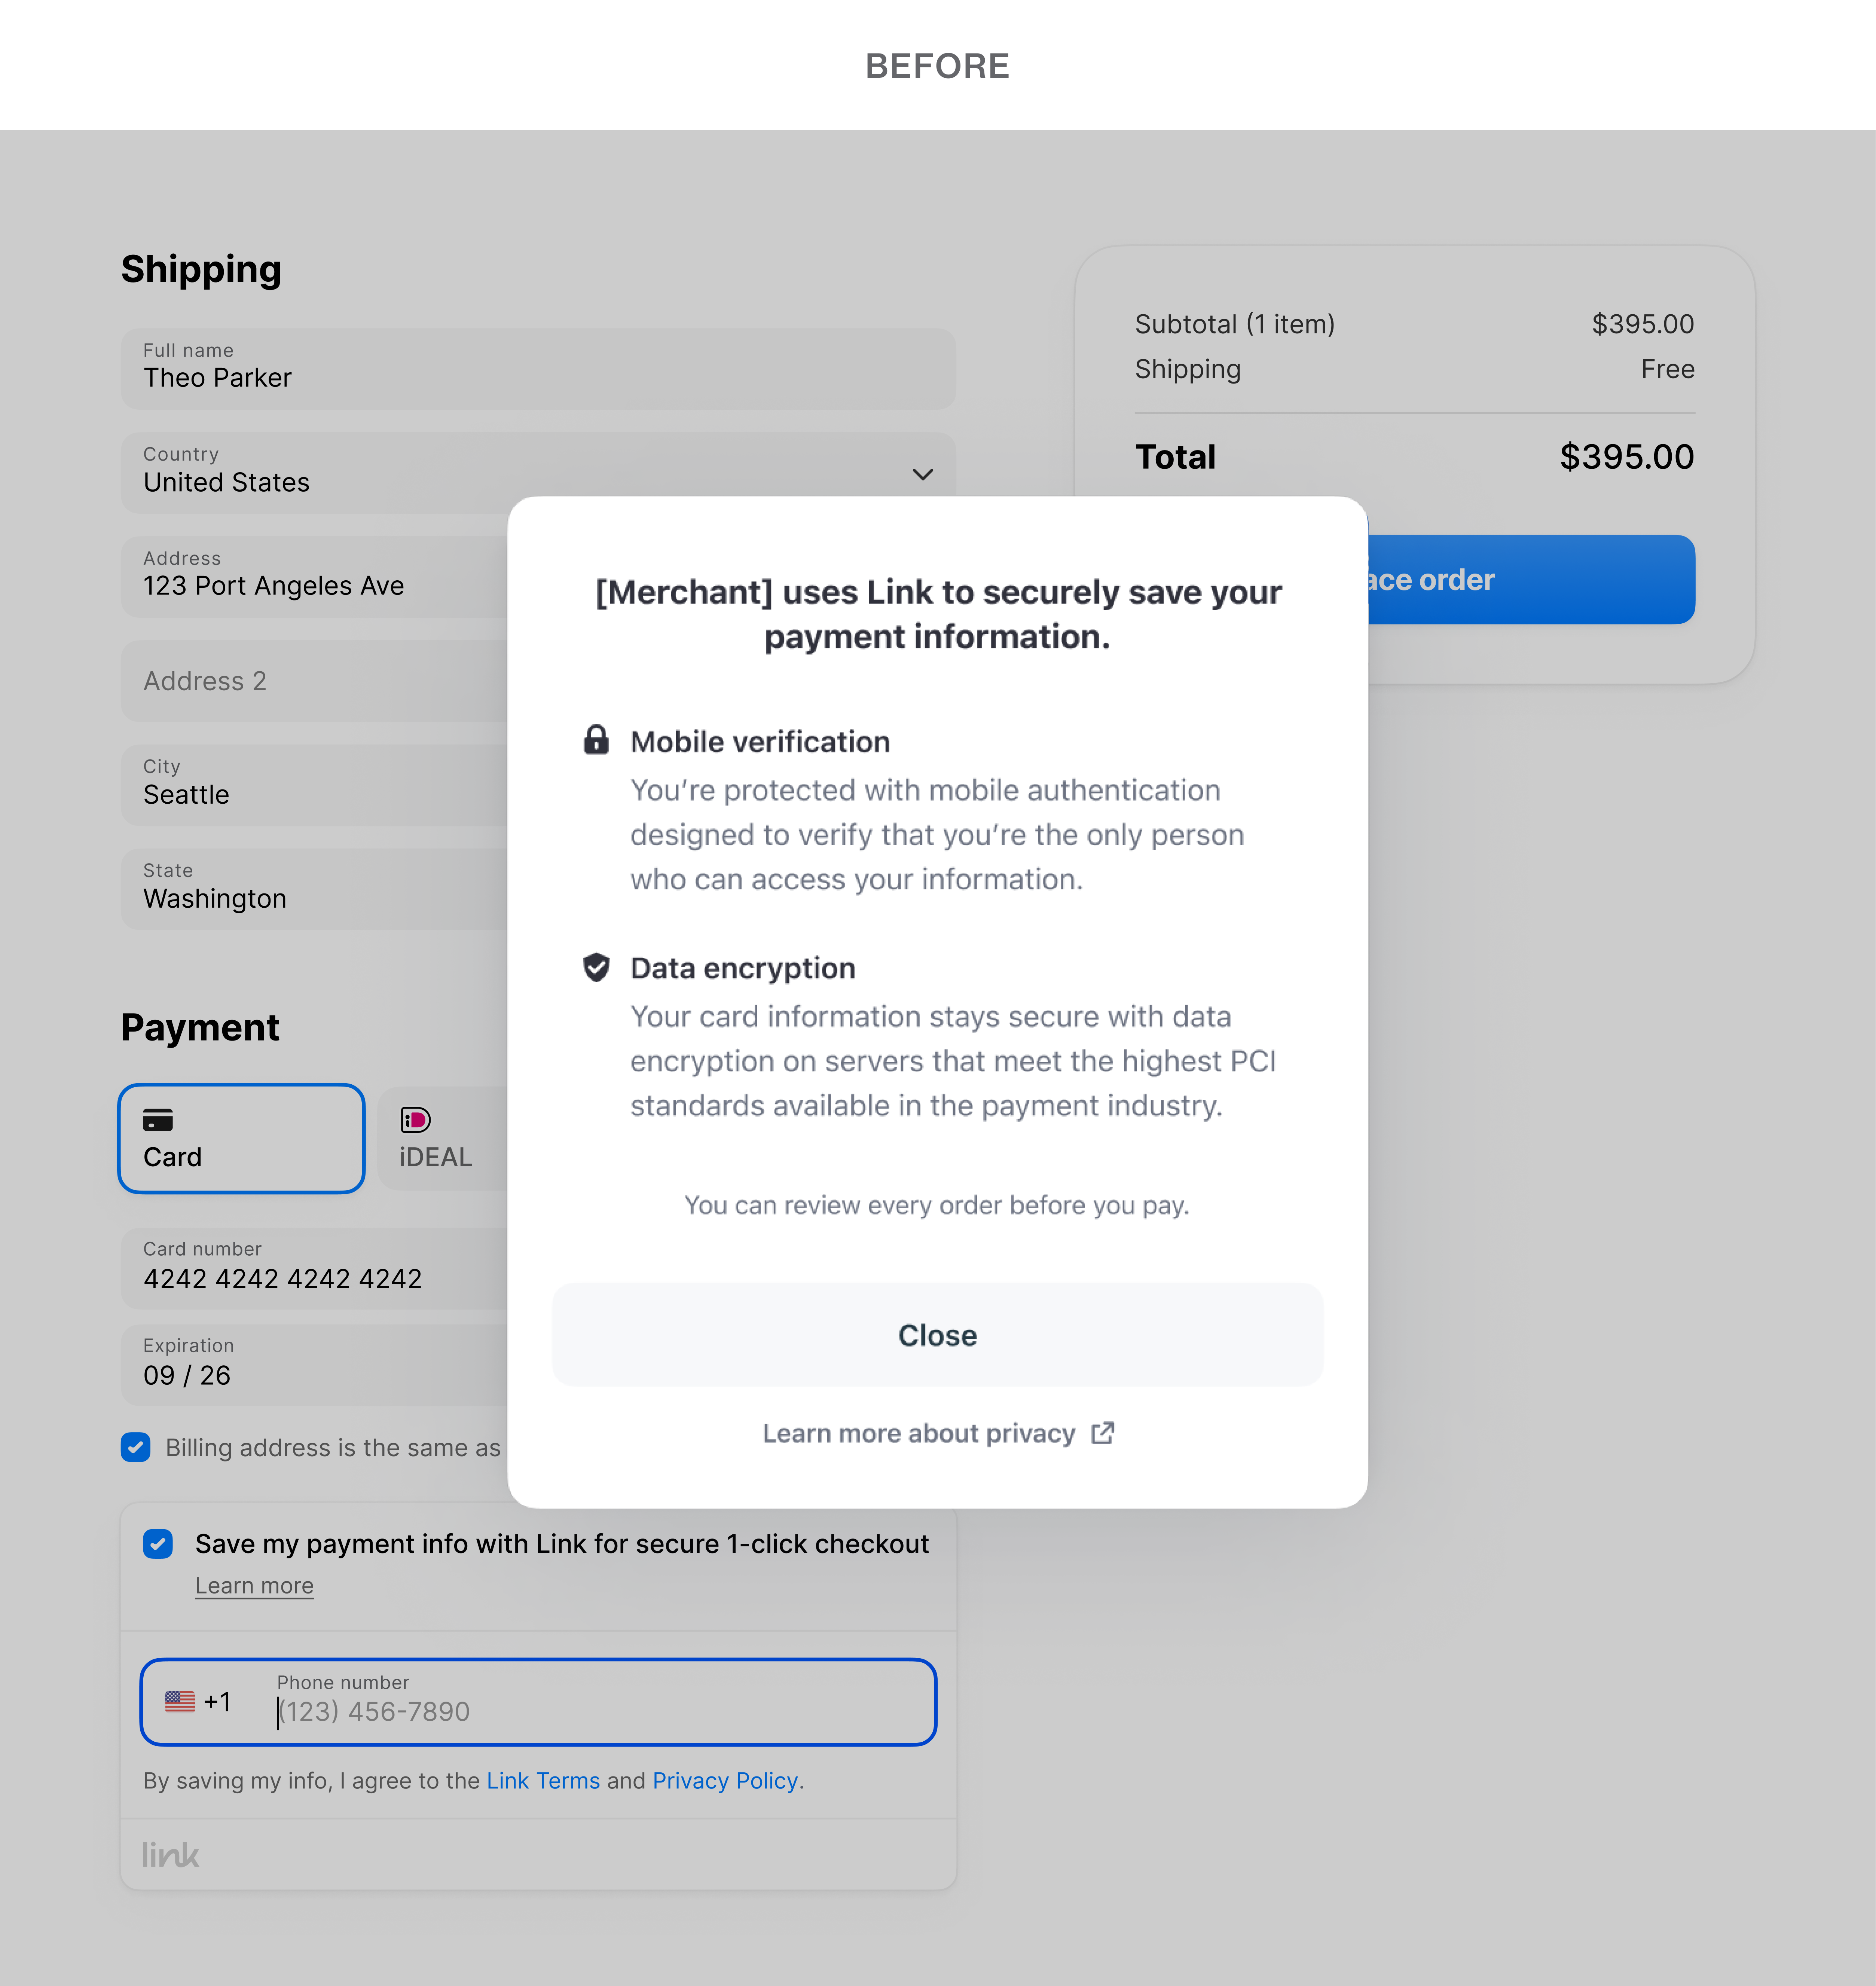Open Learn more about privacy link
The image size is (1876, 1986).
tap(919, 1433)
